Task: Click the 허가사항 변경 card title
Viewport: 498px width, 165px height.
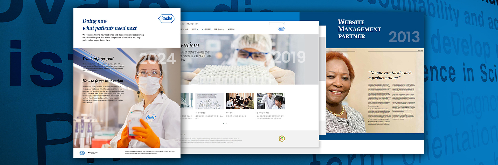Action: point(200,113)
